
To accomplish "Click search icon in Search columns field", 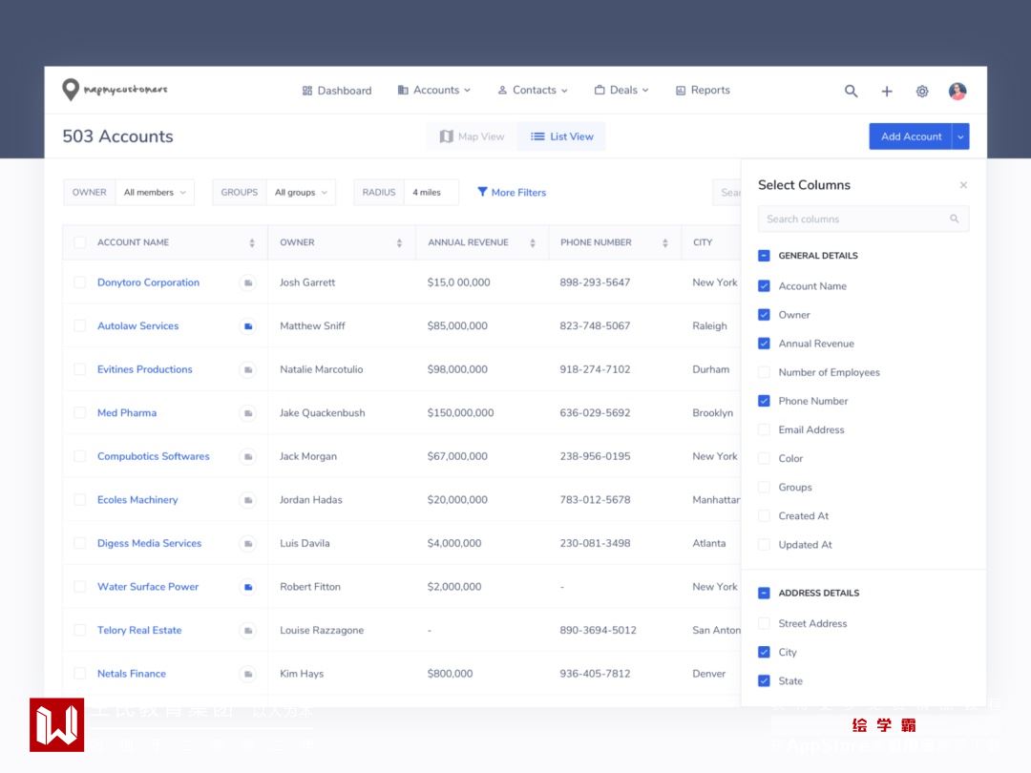I will pos(954,219).
